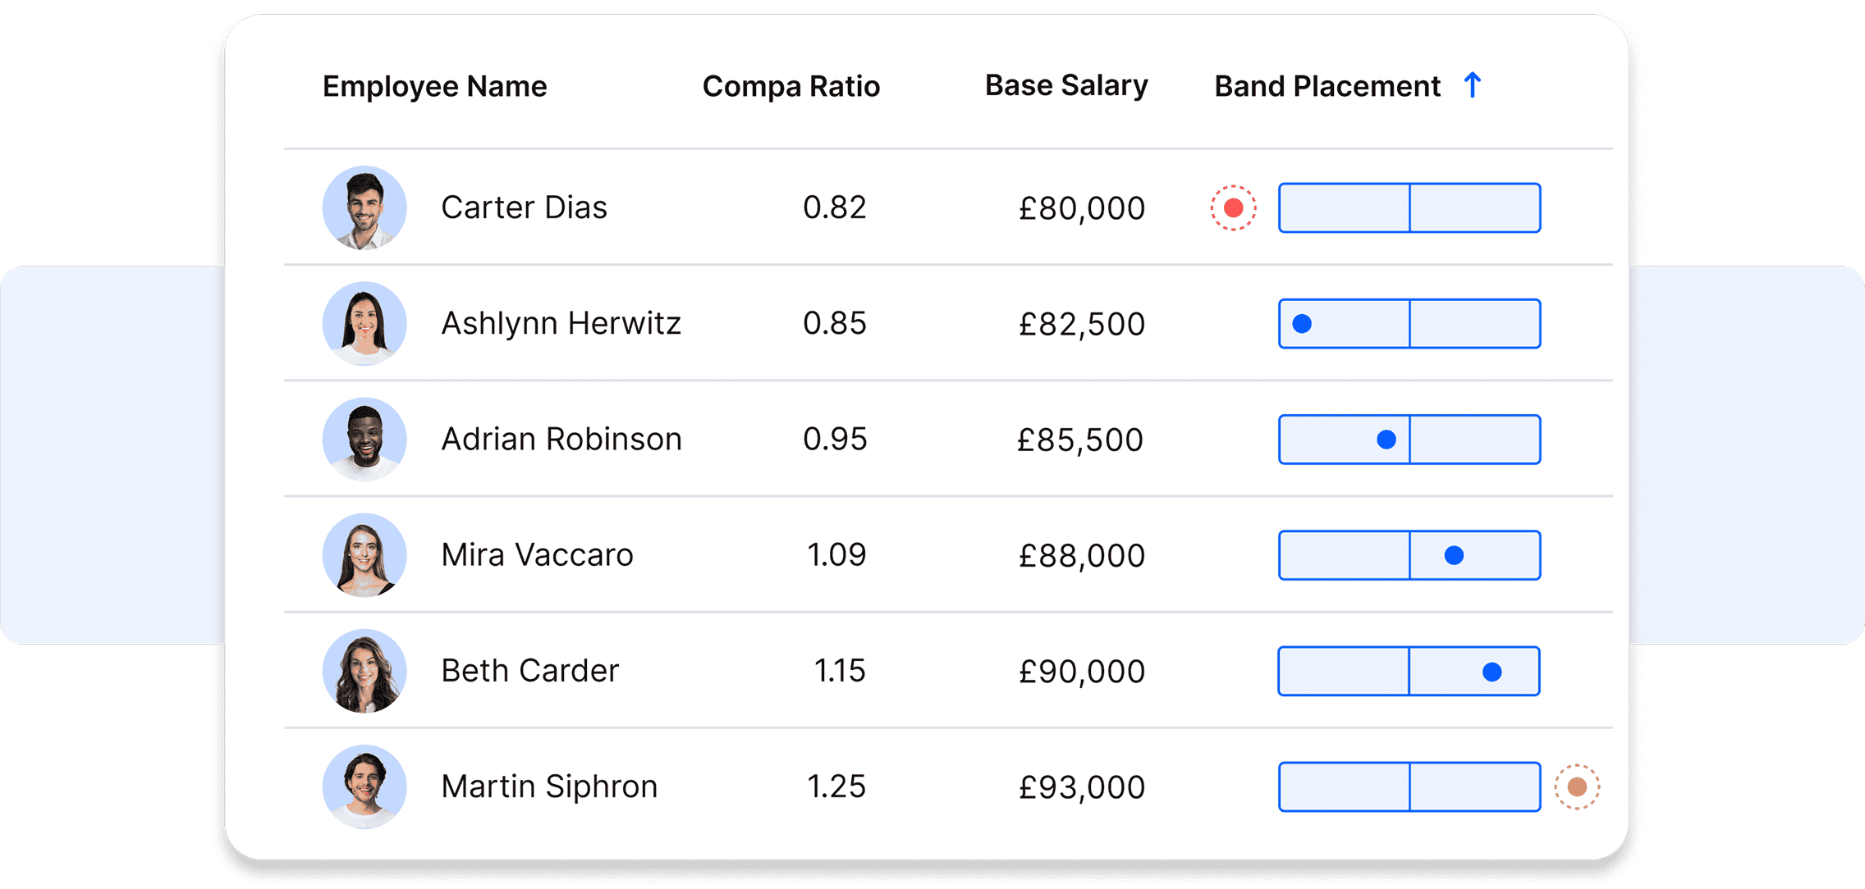Select Adrian Robinson's 0.95 compa ratio
Screen dimensions: 1865x889
click(x=834, y=440)
